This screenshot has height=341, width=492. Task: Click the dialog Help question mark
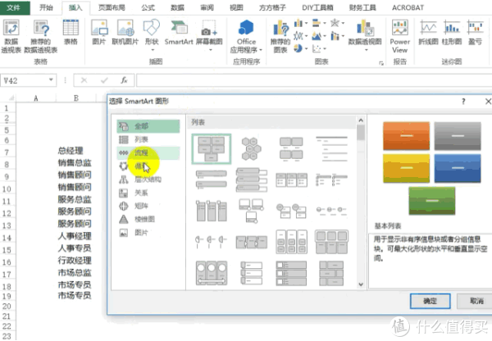463,102
